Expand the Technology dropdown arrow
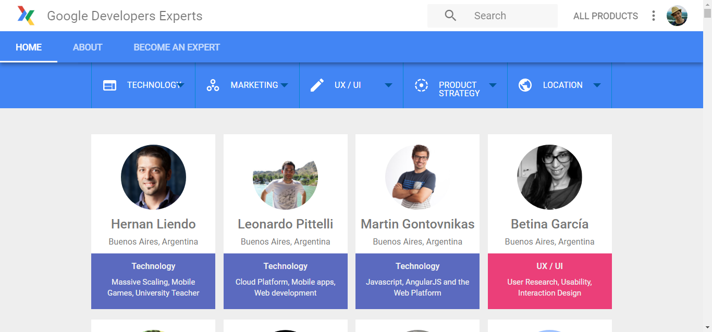The width and height of the screenshot is (712, 332). (180, 85)
